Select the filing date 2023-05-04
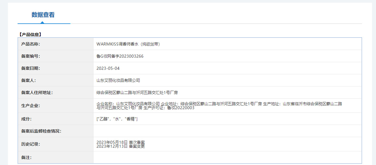 [108, 68]
